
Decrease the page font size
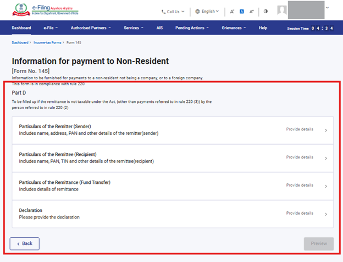232,11
